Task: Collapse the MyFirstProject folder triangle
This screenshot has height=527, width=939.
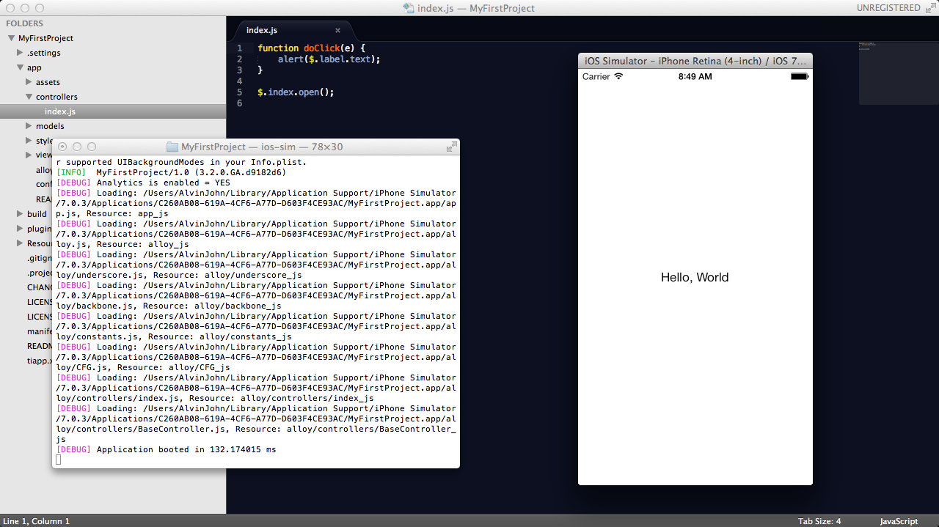Action: [x=12, y=38]
